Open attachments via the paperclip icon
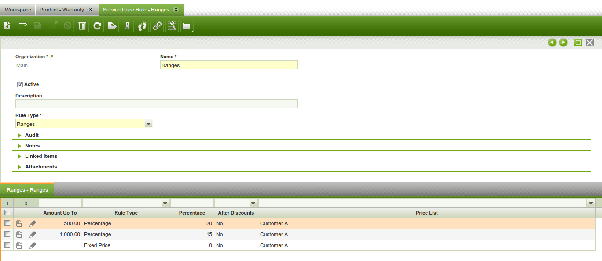602x261 pixels. coord(127,26)
